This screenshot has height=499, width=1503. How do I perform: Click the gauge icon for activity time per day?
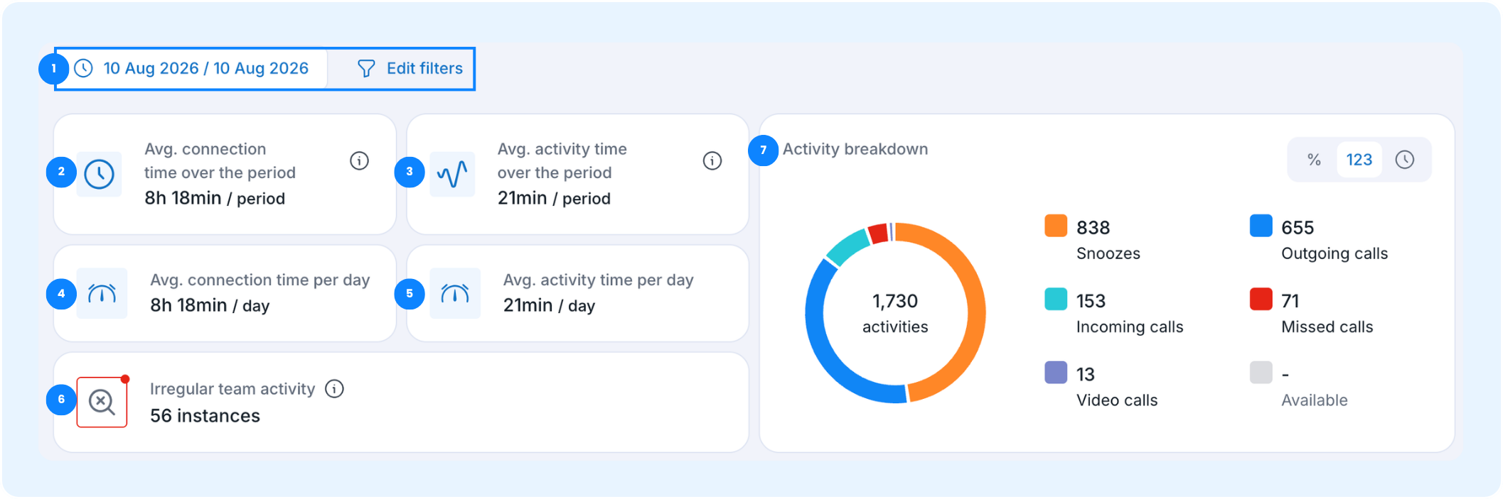click(455, 293)
